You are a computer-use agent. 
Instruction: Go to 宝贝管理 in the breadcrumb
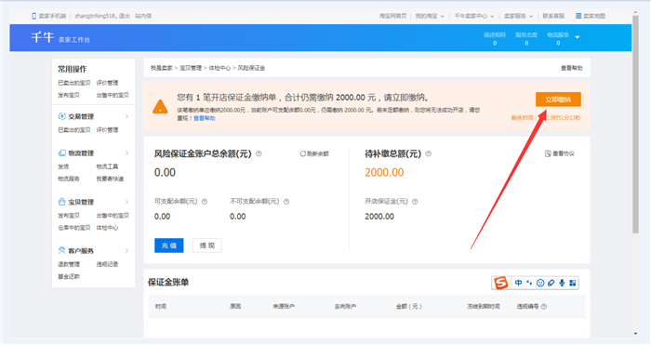[191, 68]
